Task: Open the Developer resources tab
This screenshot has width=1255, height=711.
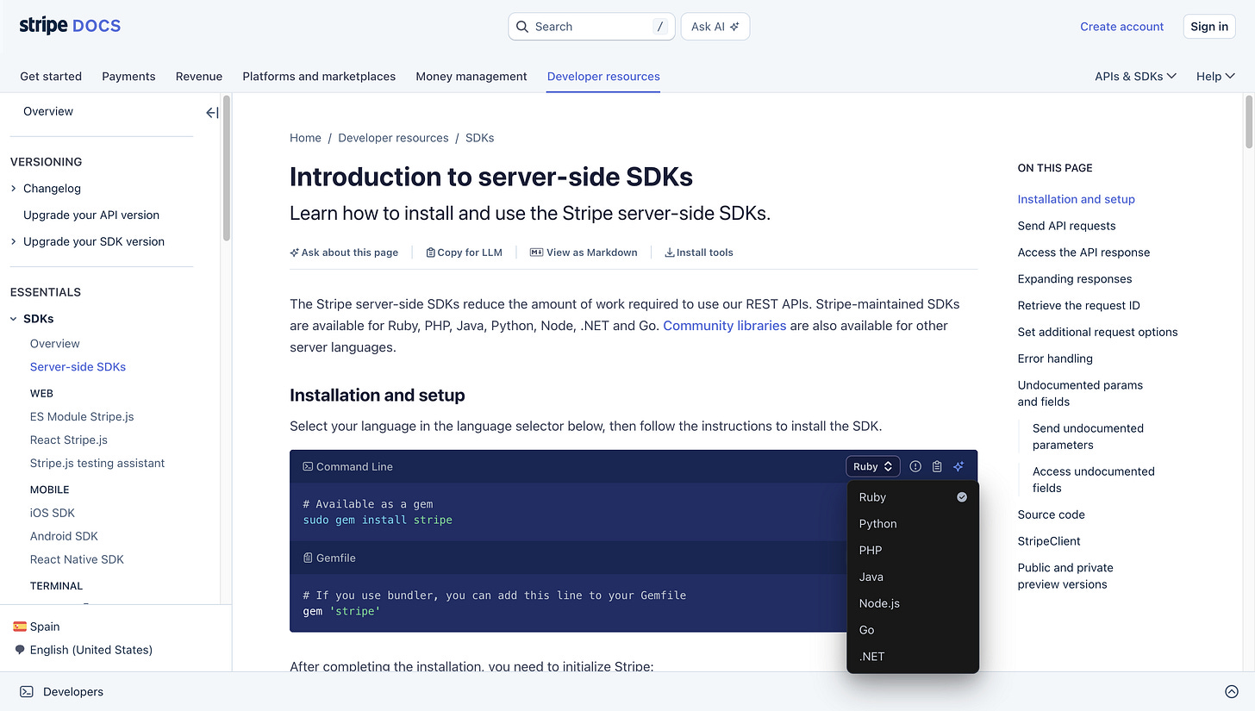Action: pyautogui.click(x=603, y=76)
